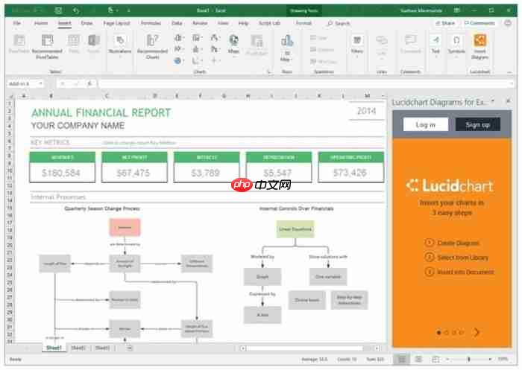Select the first carousel dot in Lucidchart pane
Image resolution: width=522 pixels, height=370 pixels.
tap(438, 333)
